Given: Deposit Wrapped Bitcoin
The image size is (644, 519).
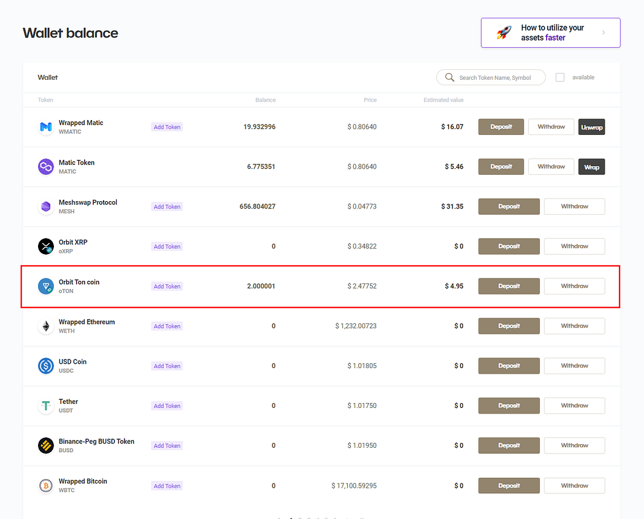Looking at the screenshot, I should pos(509,486).
